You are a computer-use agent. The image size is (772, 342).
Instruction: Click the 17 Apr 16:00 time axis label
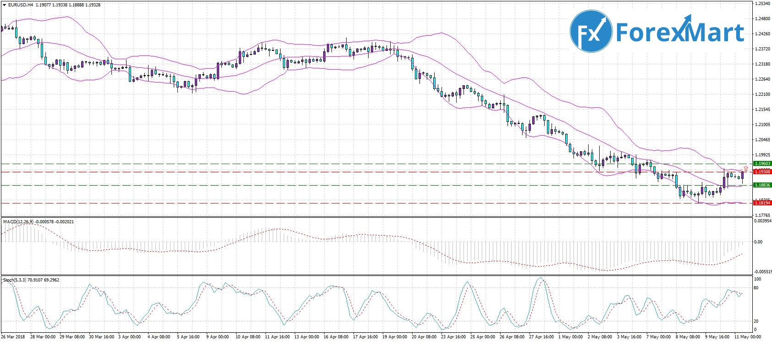365,337
